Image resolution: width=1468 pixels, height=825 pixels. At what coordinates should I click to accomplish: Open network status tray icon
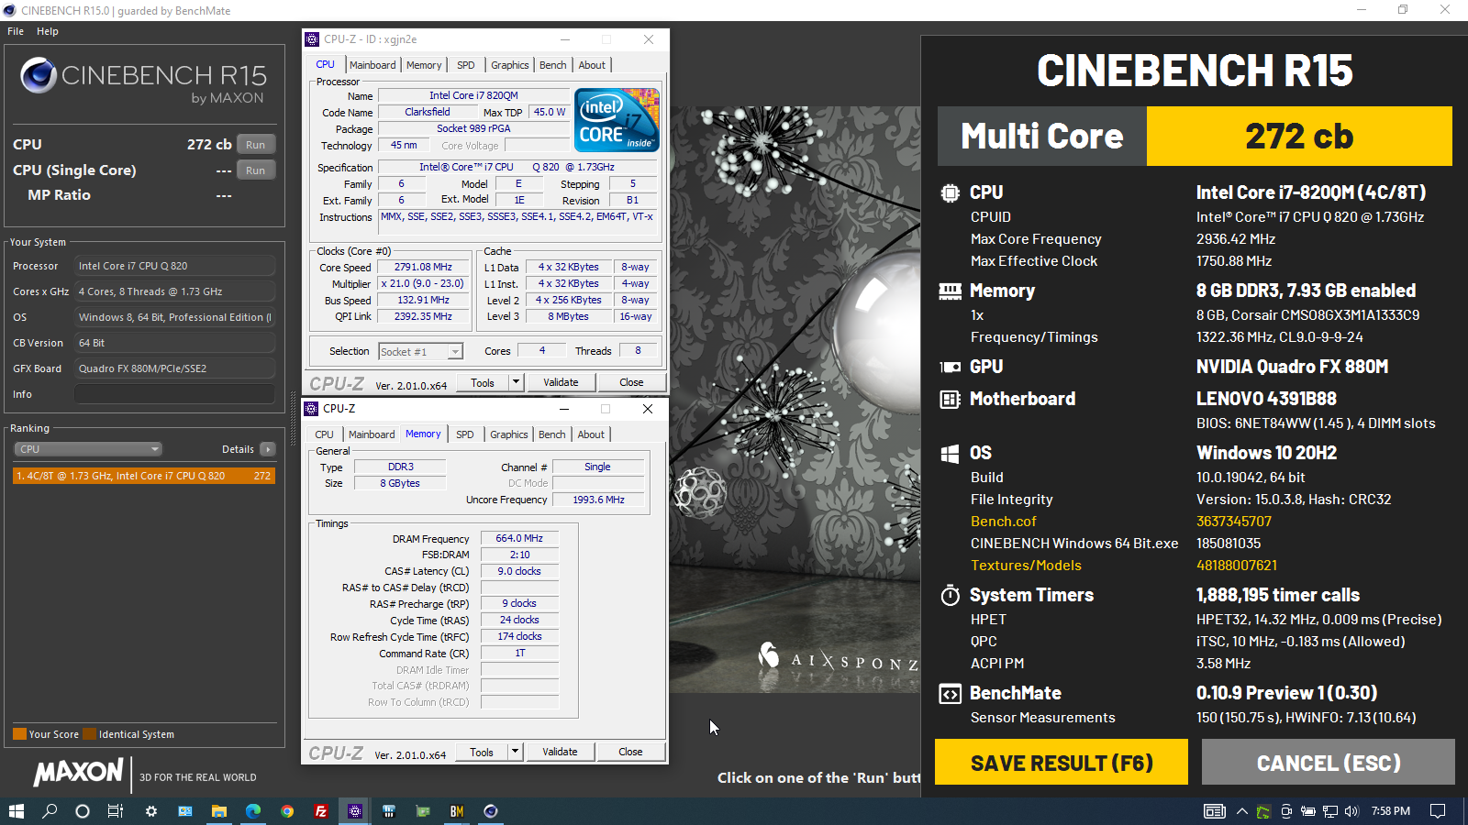1329,811
